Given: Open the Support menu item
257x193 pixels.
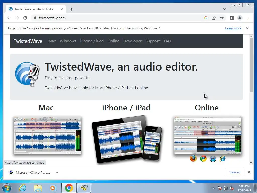Looking at the screenshot, I should (153, 41).
